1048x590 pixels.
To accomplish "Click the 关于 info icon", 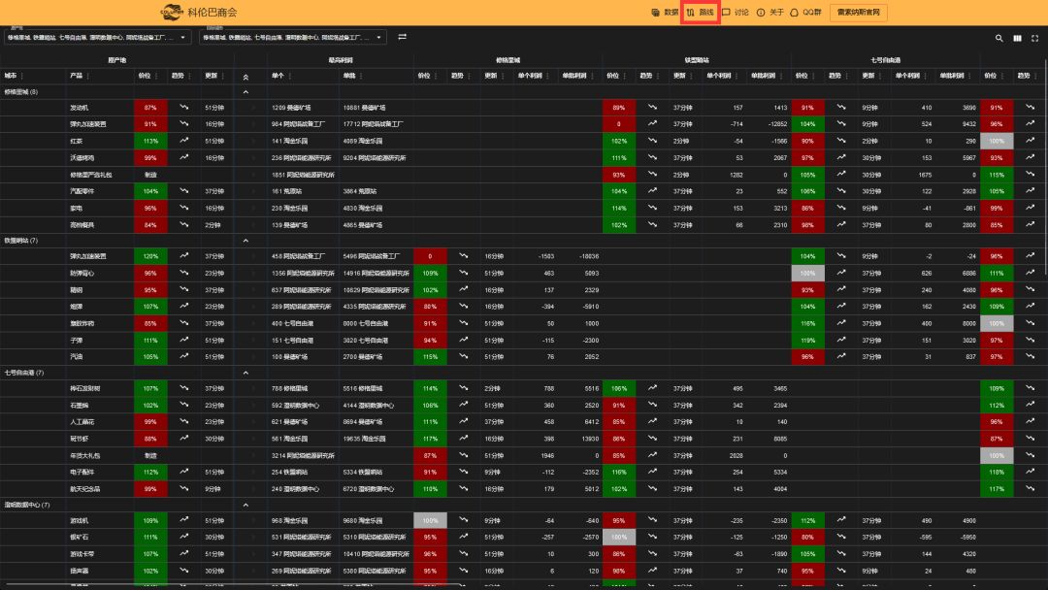I will (761, 13).
